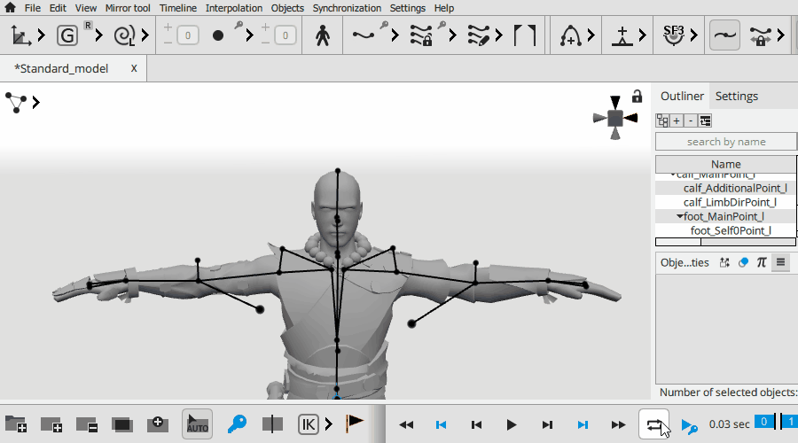
Task: Click the global axis G icon
Action: 67,36
